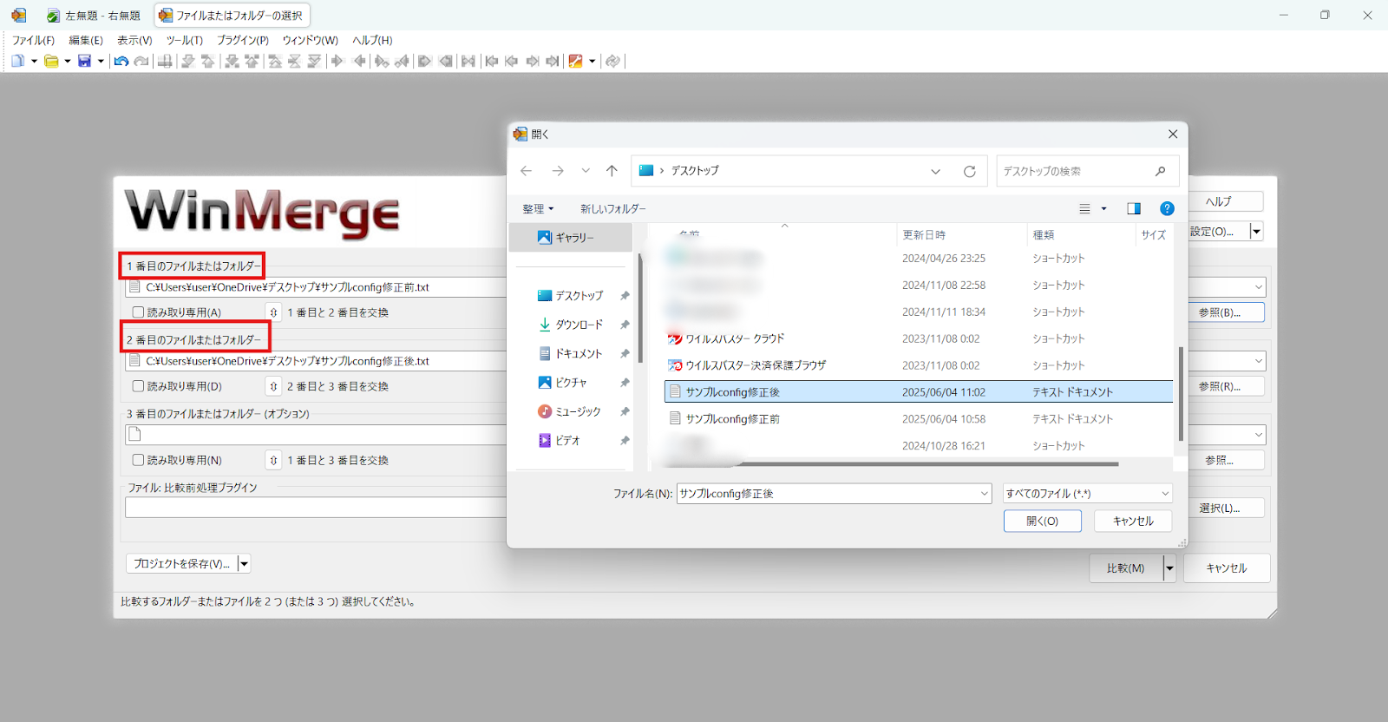The width and height of the screenshot is (1388, 722).
Task: Go up one folder level in 開く dialog
Action: tap(612, 171)
